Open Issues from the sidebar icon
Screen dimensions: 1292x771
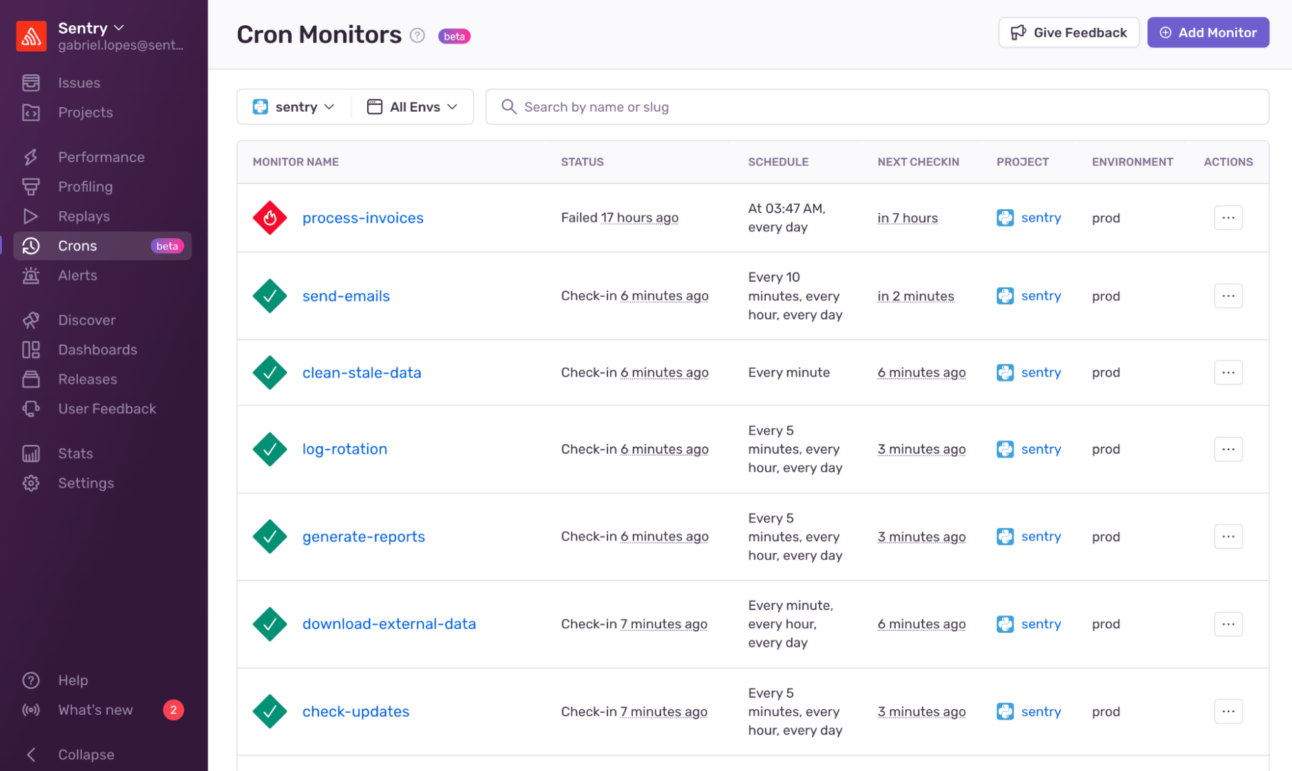[31, 82]
